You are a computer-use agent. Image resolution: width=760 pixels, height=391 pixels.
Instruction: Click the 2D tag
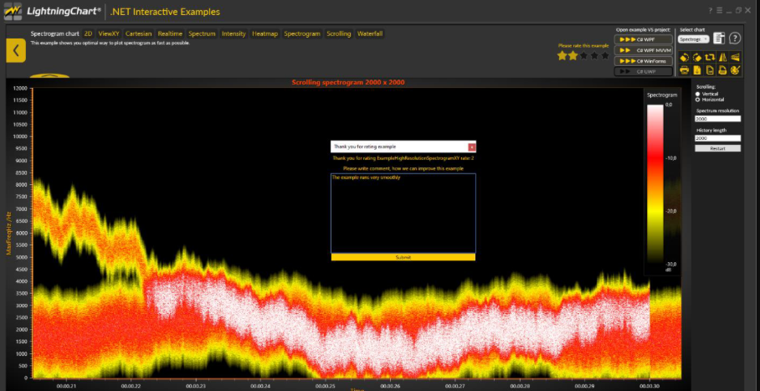(88, 34)
